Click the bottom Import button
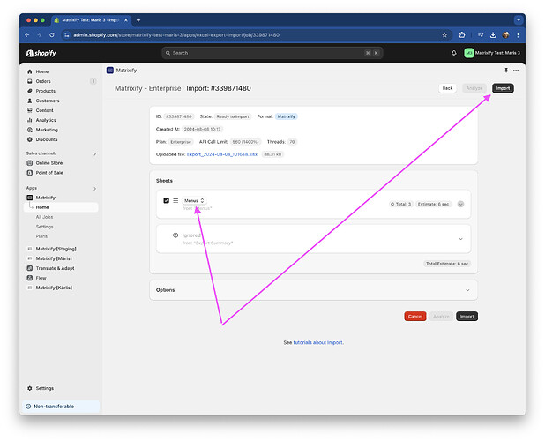 tap(467, 317)
